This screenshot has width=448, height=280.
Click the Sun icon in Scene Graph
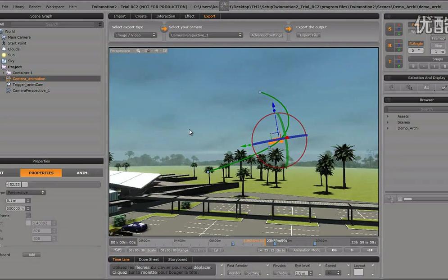[4, 55]
